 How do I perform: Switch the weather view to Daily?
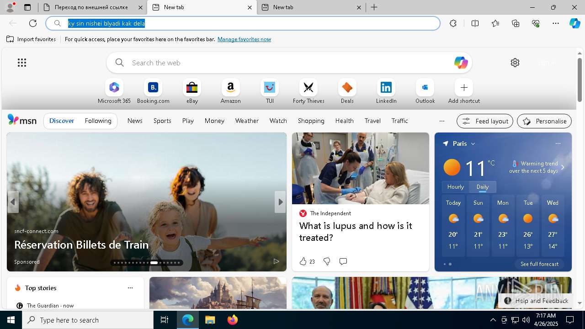click(x=483, y=186)
